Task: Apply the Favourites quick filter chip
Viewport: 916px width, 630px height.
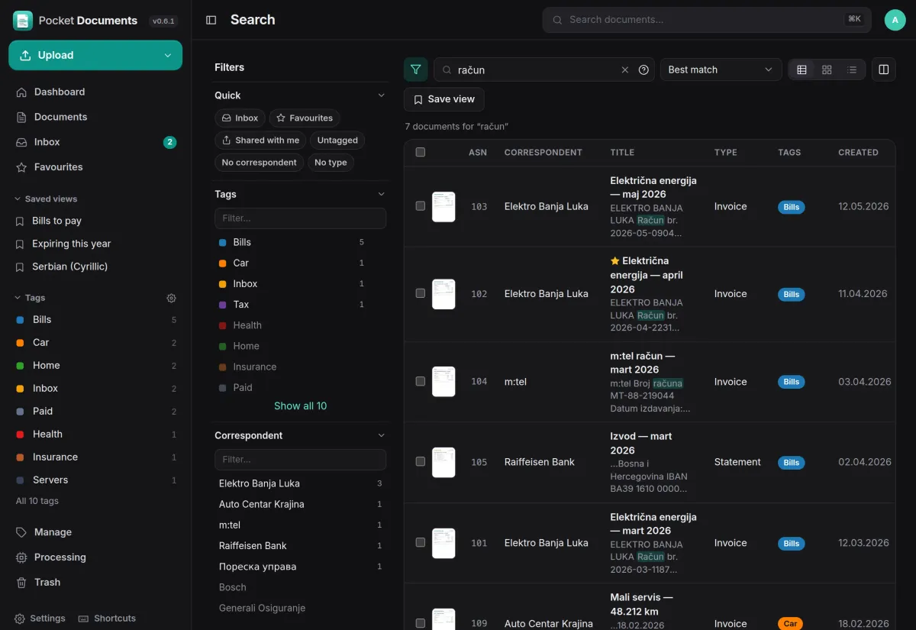Action: [x=305, y=118]
